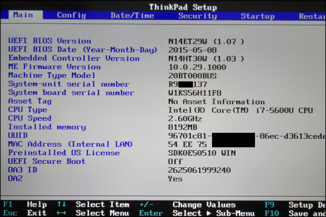Click the UUID label
Screen dimensions: 326x217
pos(18,135)
